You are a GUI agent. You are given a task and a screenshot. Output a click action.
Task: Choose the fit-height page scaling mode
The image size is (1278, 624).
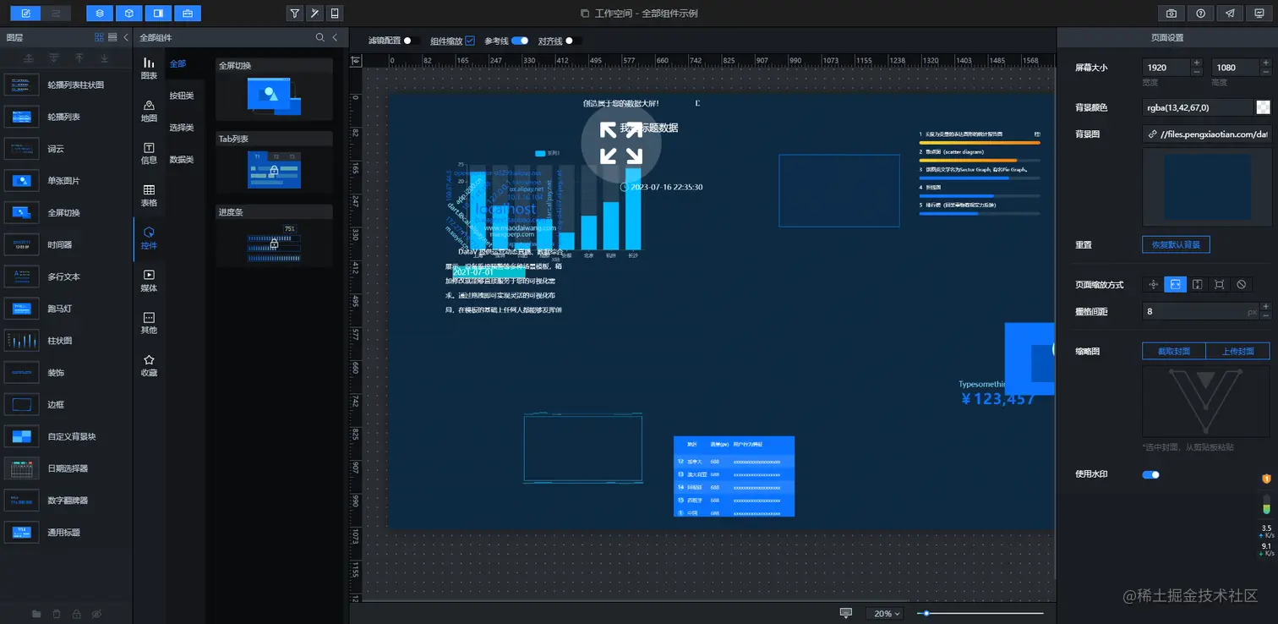pos(1198,285)
